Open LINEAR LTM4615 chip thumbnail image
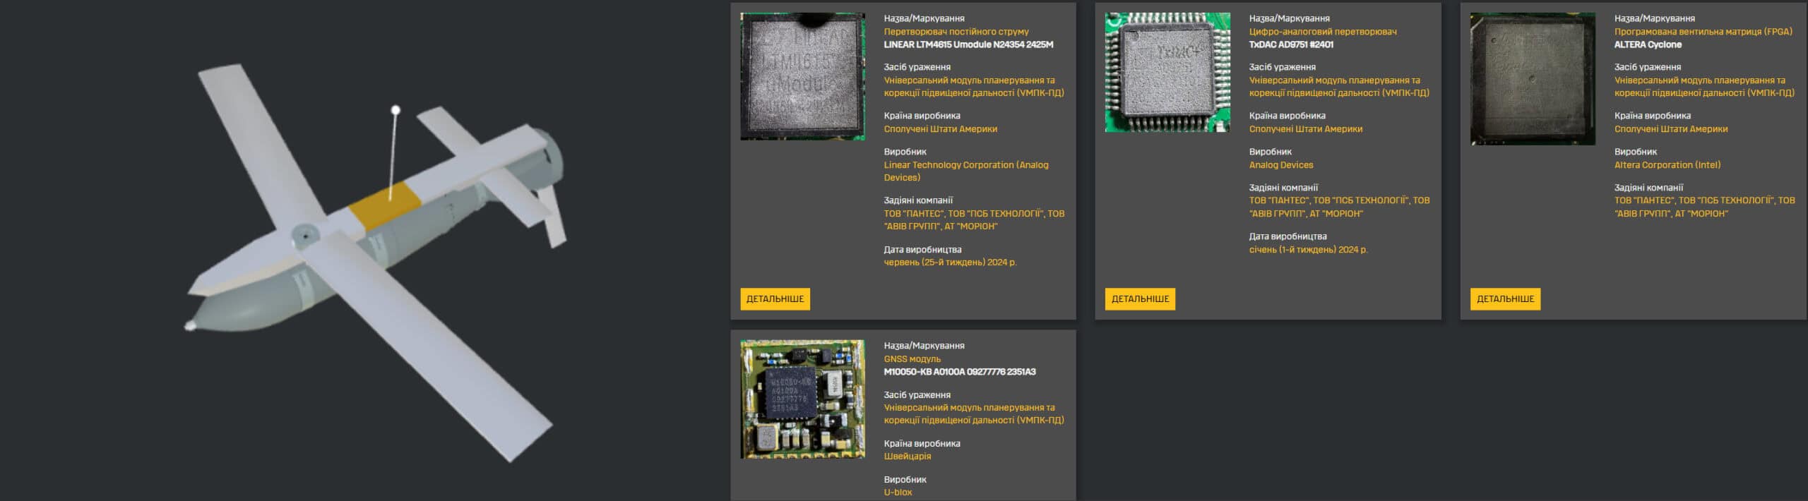 (802, 76)
